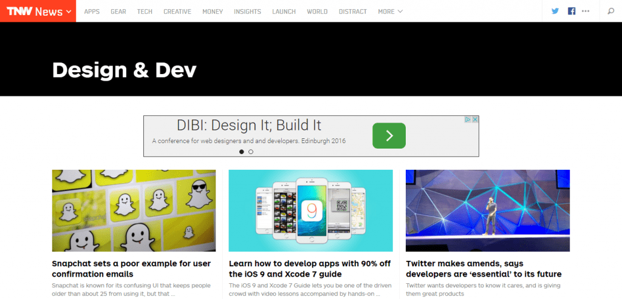Expand the TNW News dropdown arrow

pos(69,12)
